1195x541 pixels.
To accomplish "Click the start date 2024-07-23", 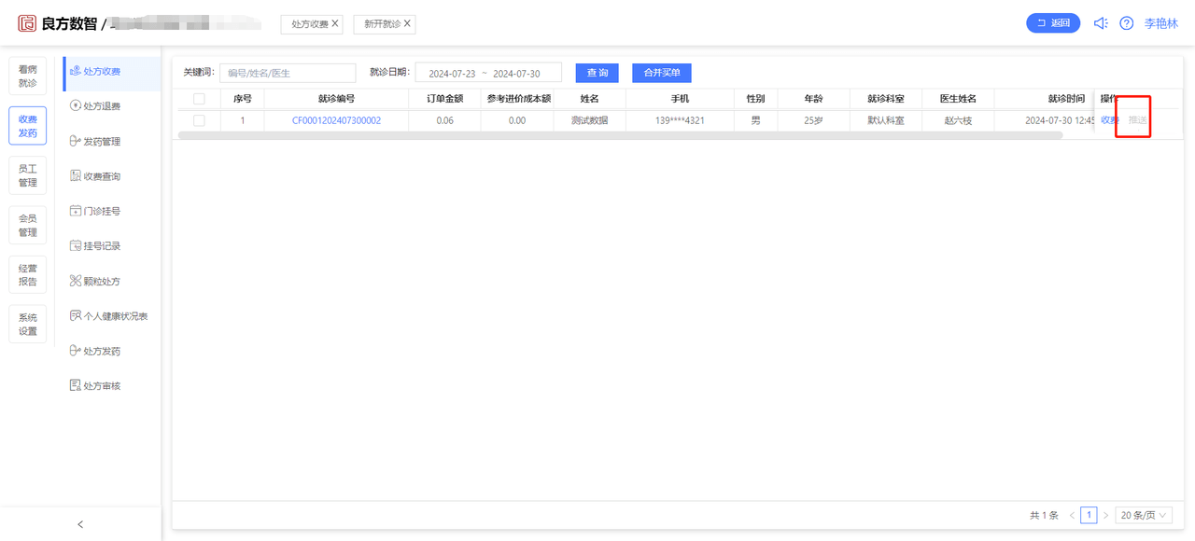I will click(452, 74).
